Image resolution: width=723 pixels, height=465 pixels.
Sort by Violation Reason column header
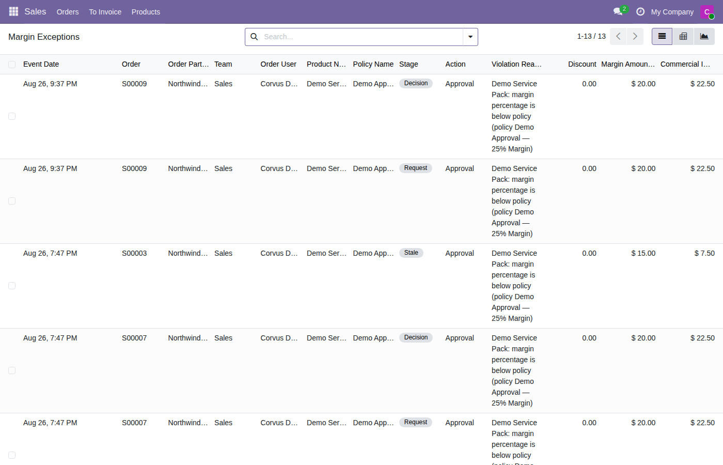pyautogui.click(x=516, y=64)
